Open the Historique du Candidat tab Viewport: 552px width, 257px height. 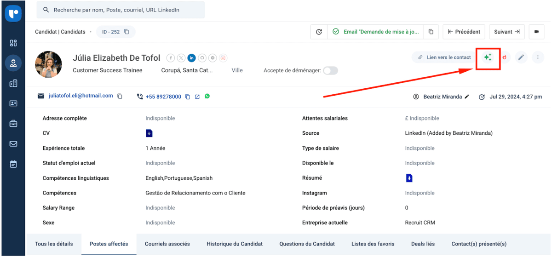point(235,244)
